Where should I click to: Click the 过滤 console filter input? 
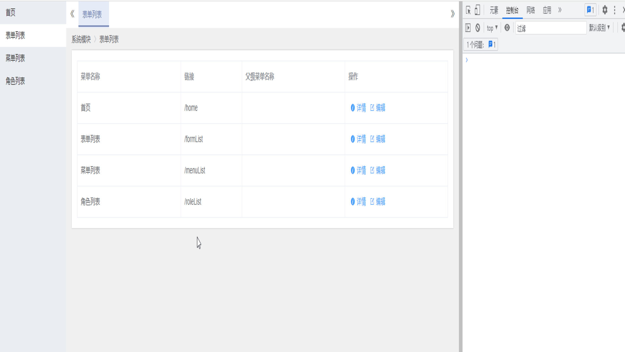551,28
